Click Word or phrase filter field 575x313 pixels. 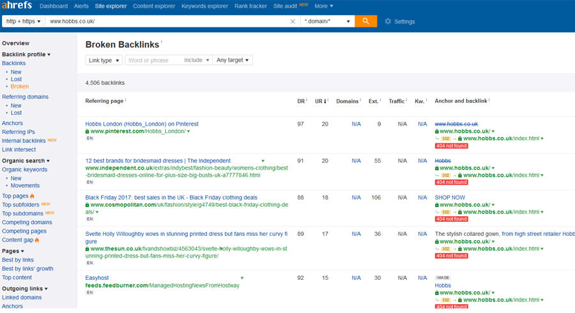click(153, 60)
